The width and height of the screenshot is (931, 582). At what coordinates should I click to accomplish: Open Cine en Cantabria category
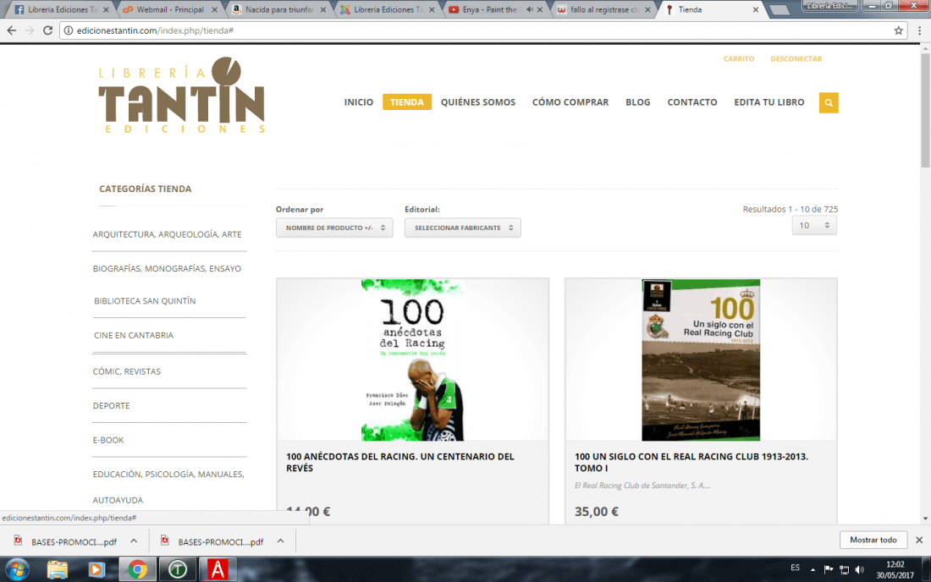tap(134, 335)
